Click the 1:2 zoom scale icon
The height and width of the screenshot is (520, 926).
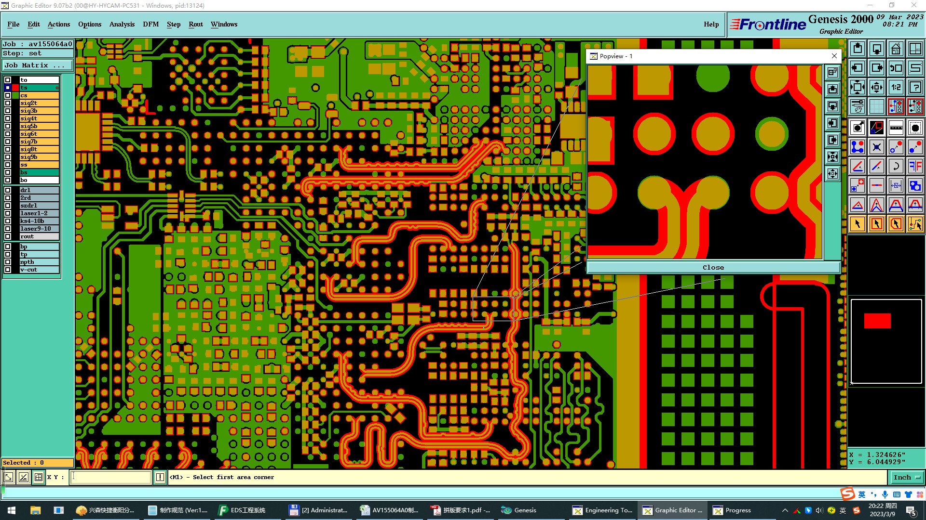pos(896,87)
